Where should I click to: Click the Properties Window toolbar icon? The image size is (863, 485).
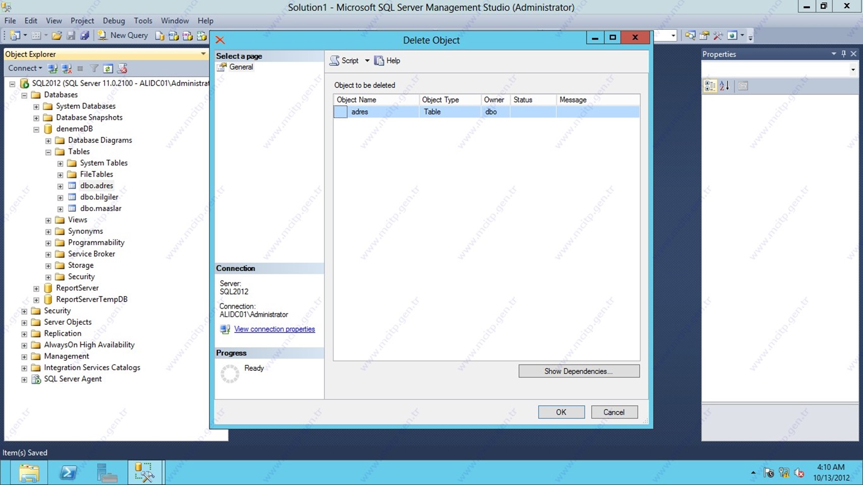704,35
